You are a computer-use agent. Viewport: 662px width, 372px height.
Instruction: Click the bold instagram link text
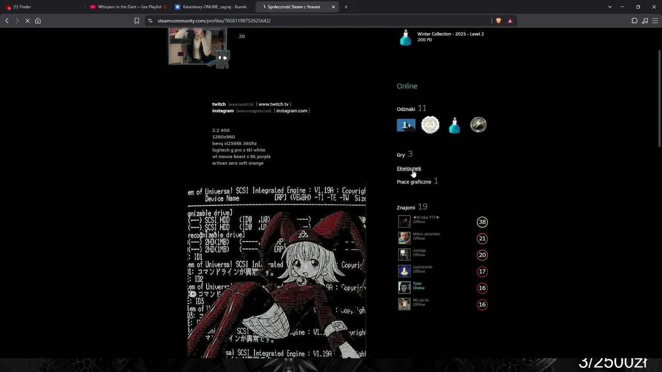pos(223,111)
